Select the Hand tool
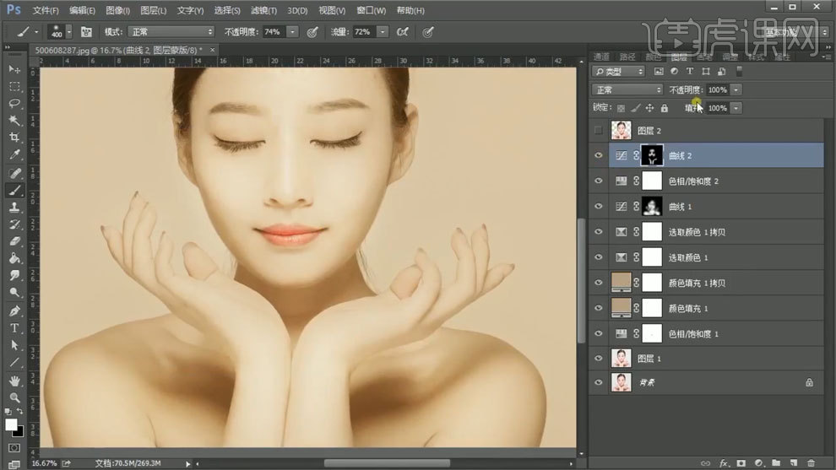 click(14, 381)
